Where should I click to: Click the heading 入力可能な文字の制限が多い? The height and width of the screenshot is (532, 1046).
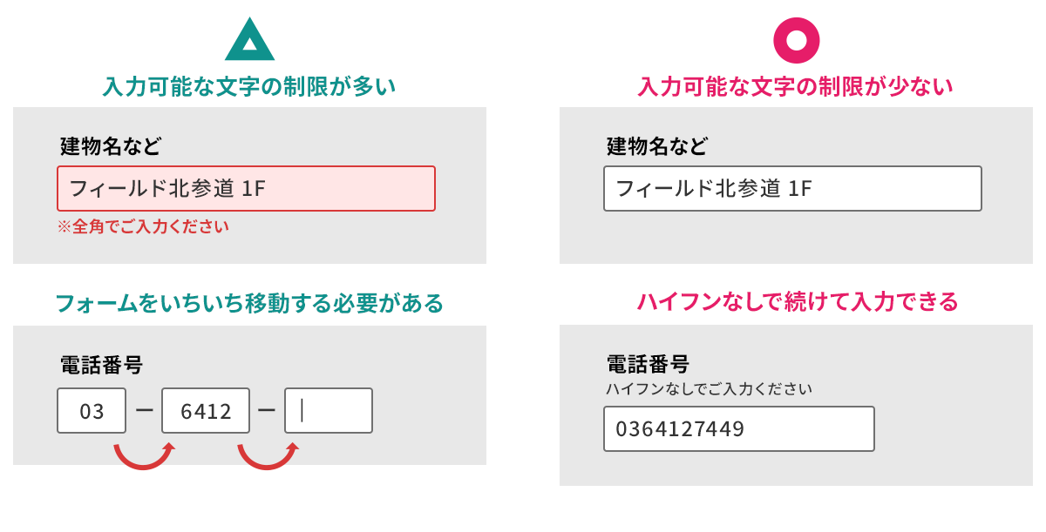[249, 86]
